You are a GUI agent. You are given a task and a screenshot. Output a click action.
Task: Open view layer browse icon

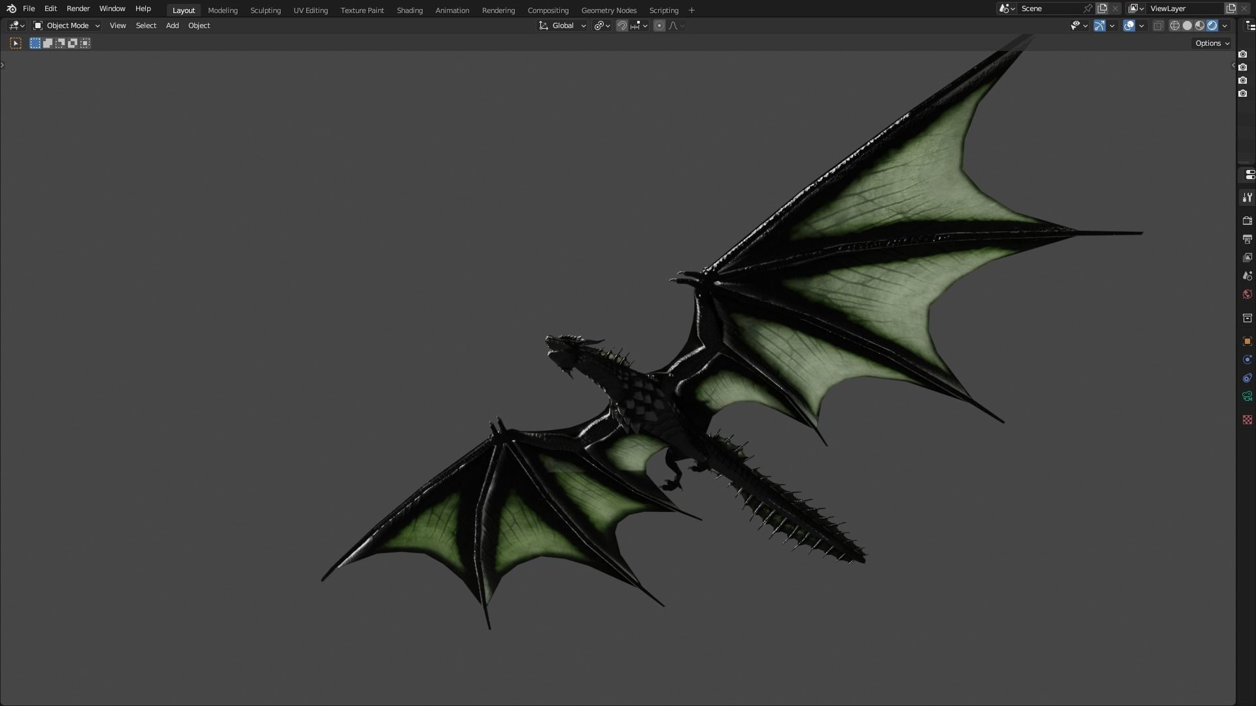tap(1136, 8)
